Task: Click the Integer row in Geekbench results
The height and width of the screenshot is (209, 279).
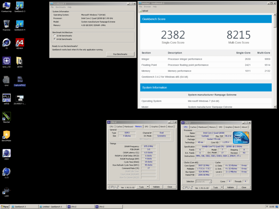Action: (206, 59)
